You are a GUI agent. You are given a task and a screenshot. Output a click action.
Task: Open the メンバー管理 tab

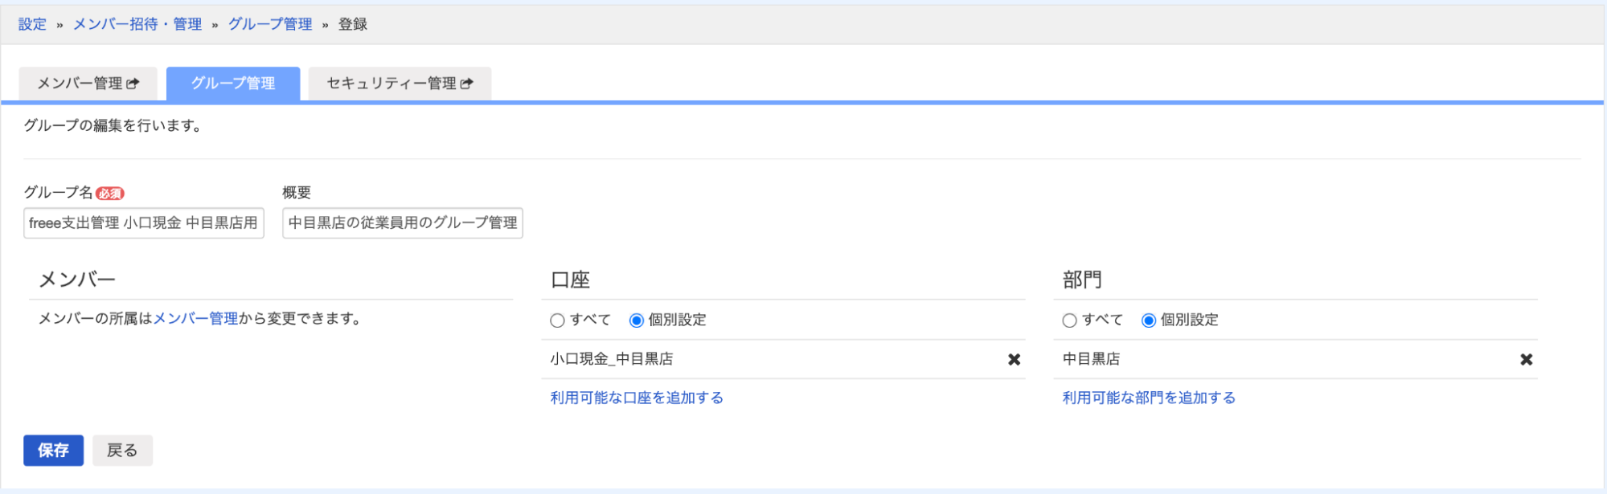[x=88, y=84]
